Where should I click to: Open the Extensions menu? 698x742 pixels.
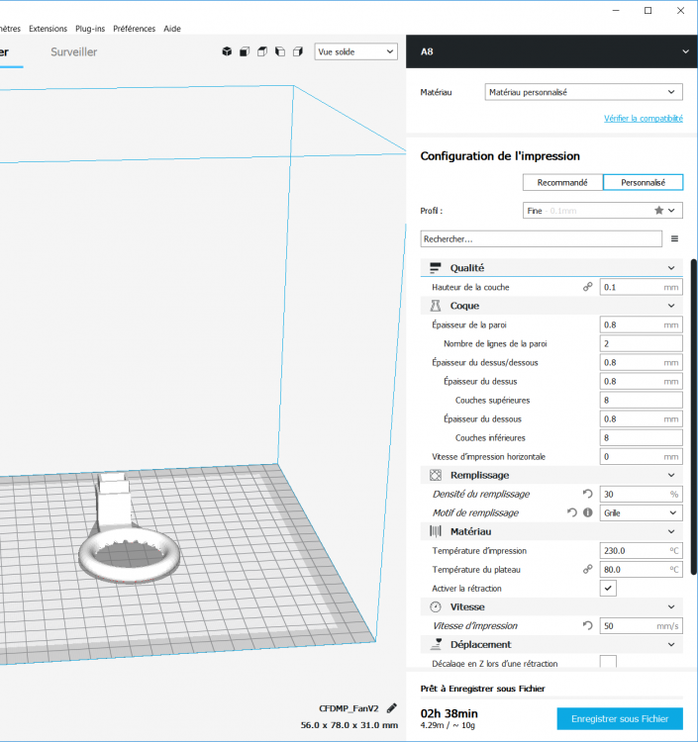(x=49, y=29)
